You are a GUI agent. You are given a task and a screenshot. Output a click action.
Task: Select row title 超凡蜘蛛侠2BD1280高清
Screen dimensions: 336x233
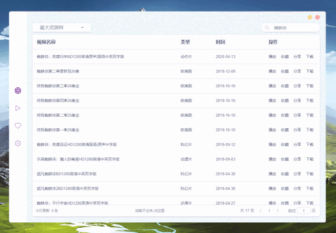click(68, 189)
